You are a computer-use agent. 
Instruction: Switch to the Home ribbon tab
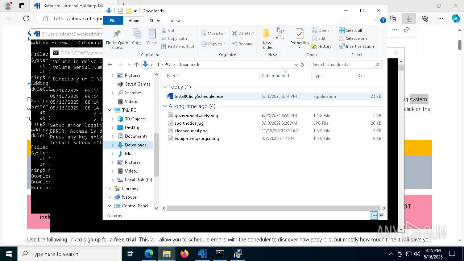pos(134,21)
